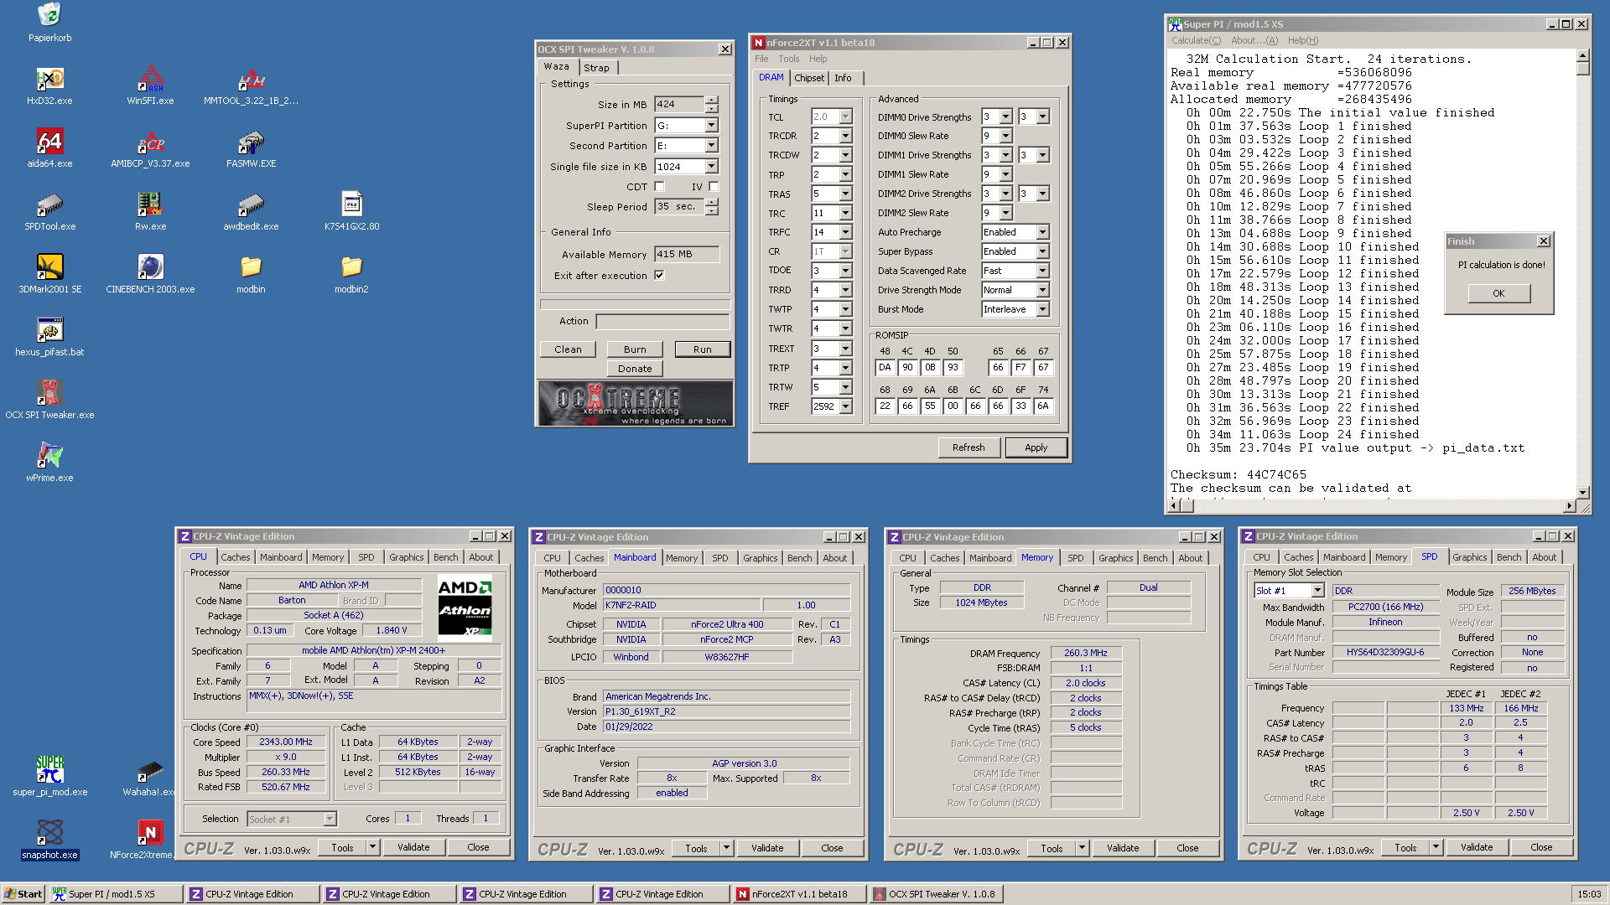Switch to the Chipset tab in nForce2XT
Image resolution: width=1610 pixels, height=905 pixels.
tap(809, 78)
